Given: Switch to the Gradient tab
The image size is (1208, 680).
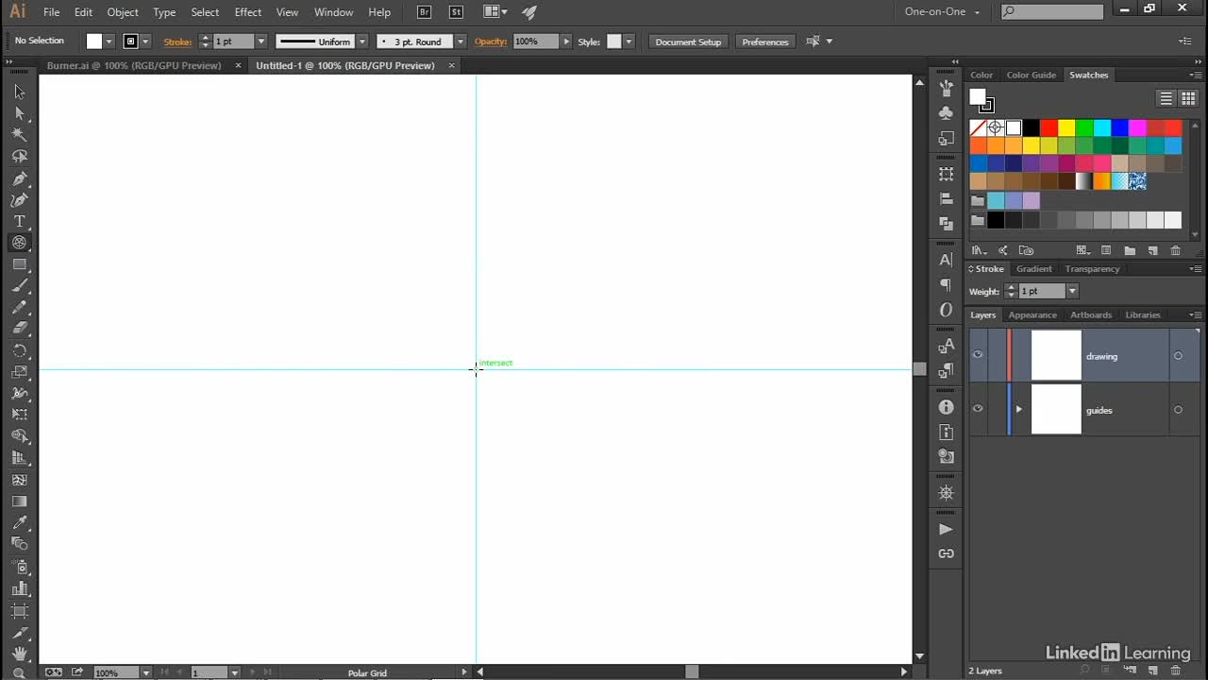Looking at the screenshot, I should click(1033, 268).
